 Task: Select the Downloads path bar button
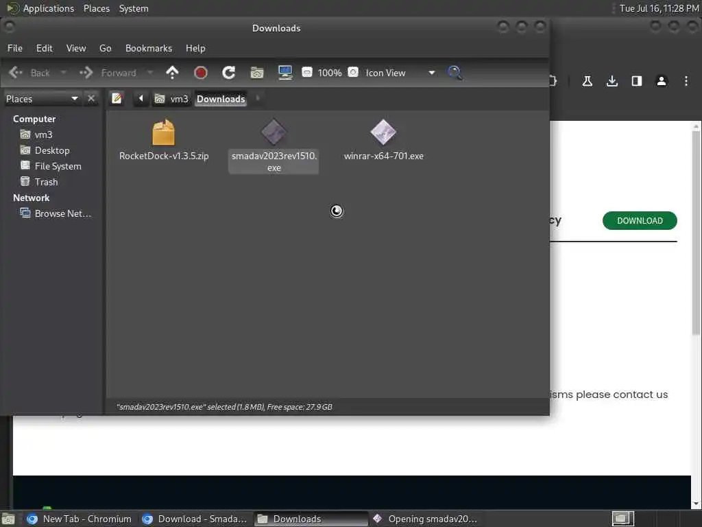[221, 99]
